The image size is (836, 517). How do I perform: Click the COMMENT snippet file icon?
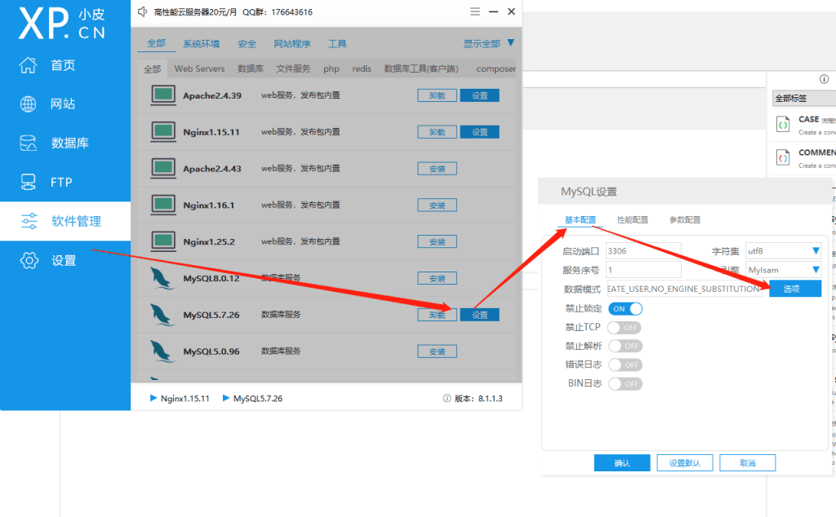point(783,157)
